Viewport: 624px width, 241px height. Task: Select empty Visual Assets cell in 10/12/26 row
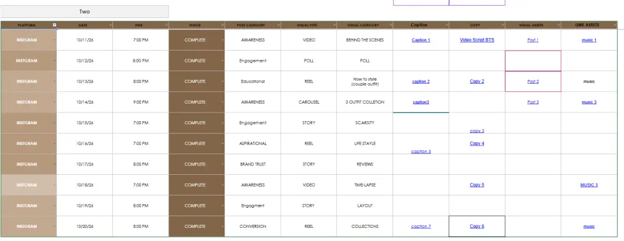coord(533,61)
